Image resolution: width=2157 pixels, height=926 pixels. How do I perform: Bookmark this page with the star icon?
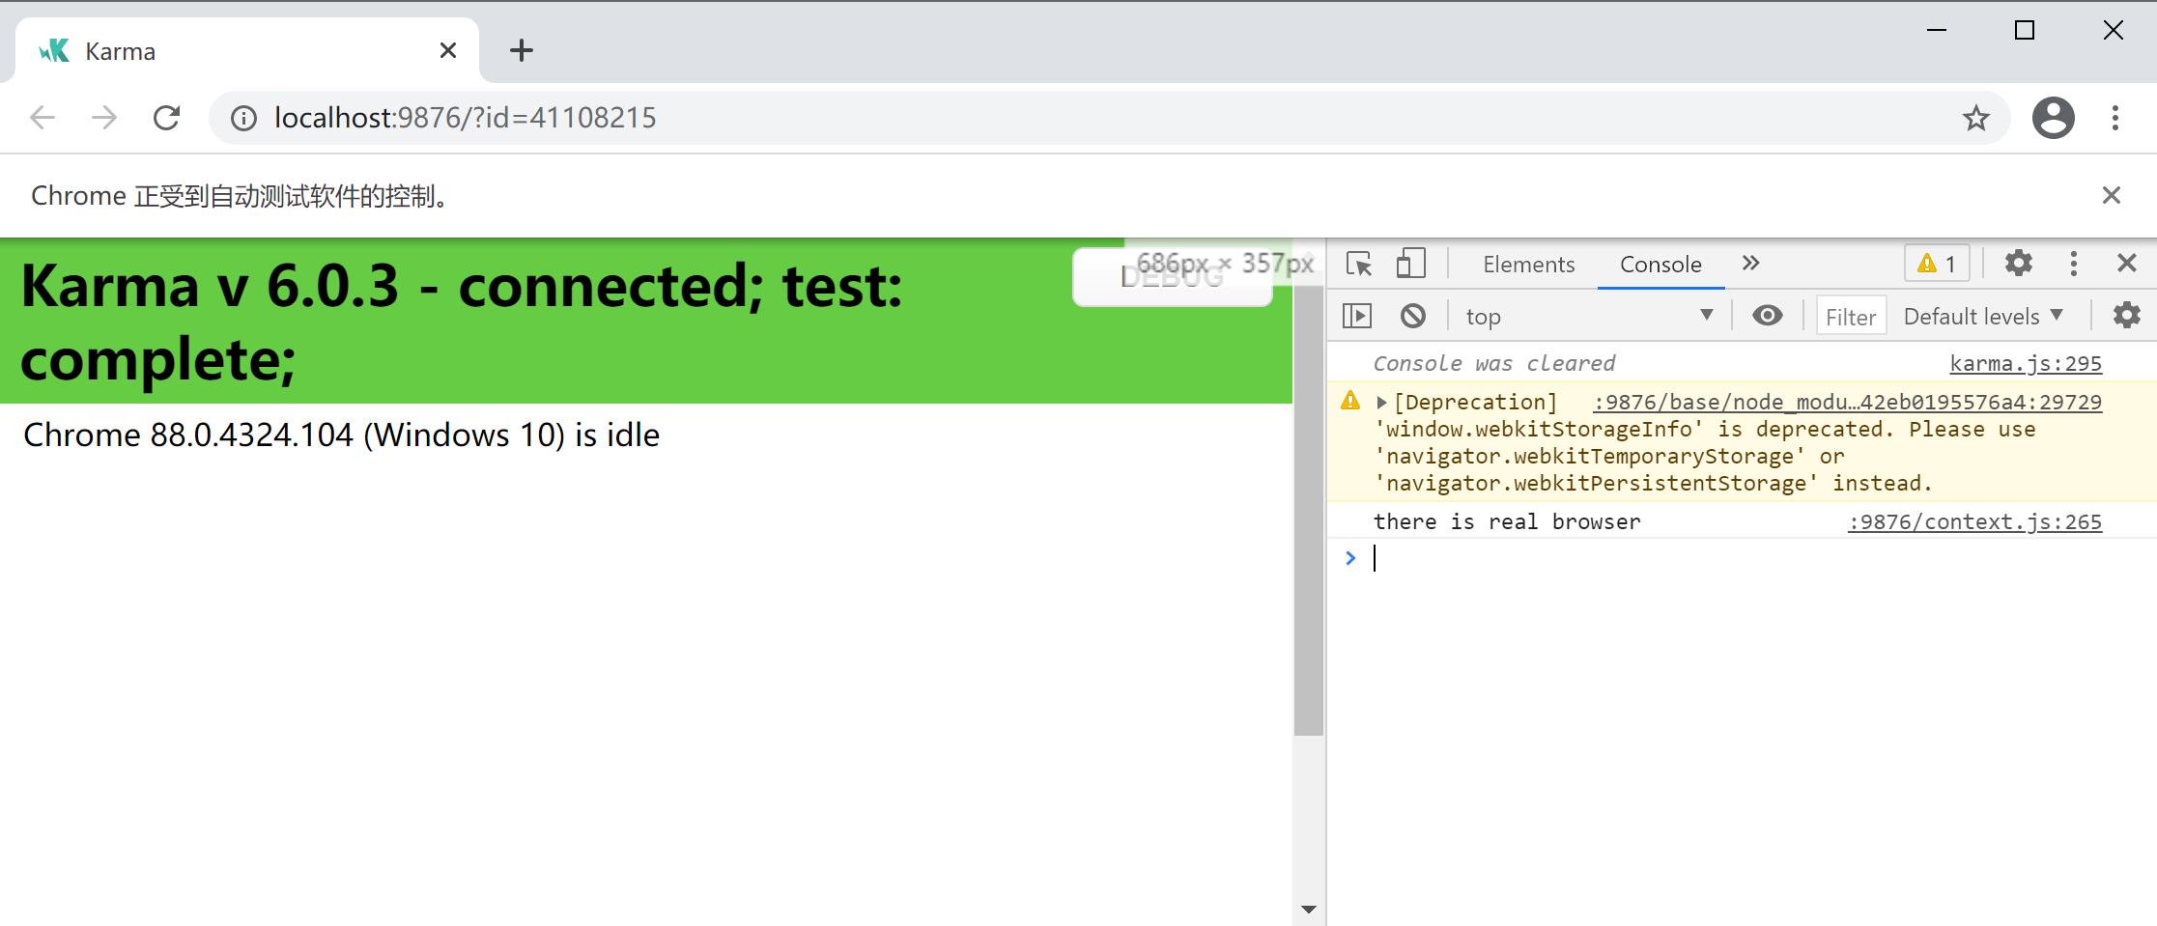click(x=1975, y=118)
